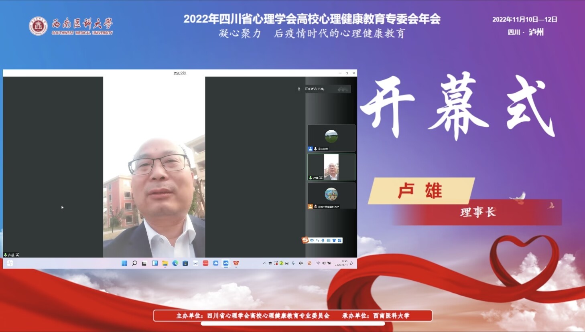Launch Microsoft Edge from the taskbar
Image resolution: width=585 pixels, height=332 pixels.
tap(175, 263)
